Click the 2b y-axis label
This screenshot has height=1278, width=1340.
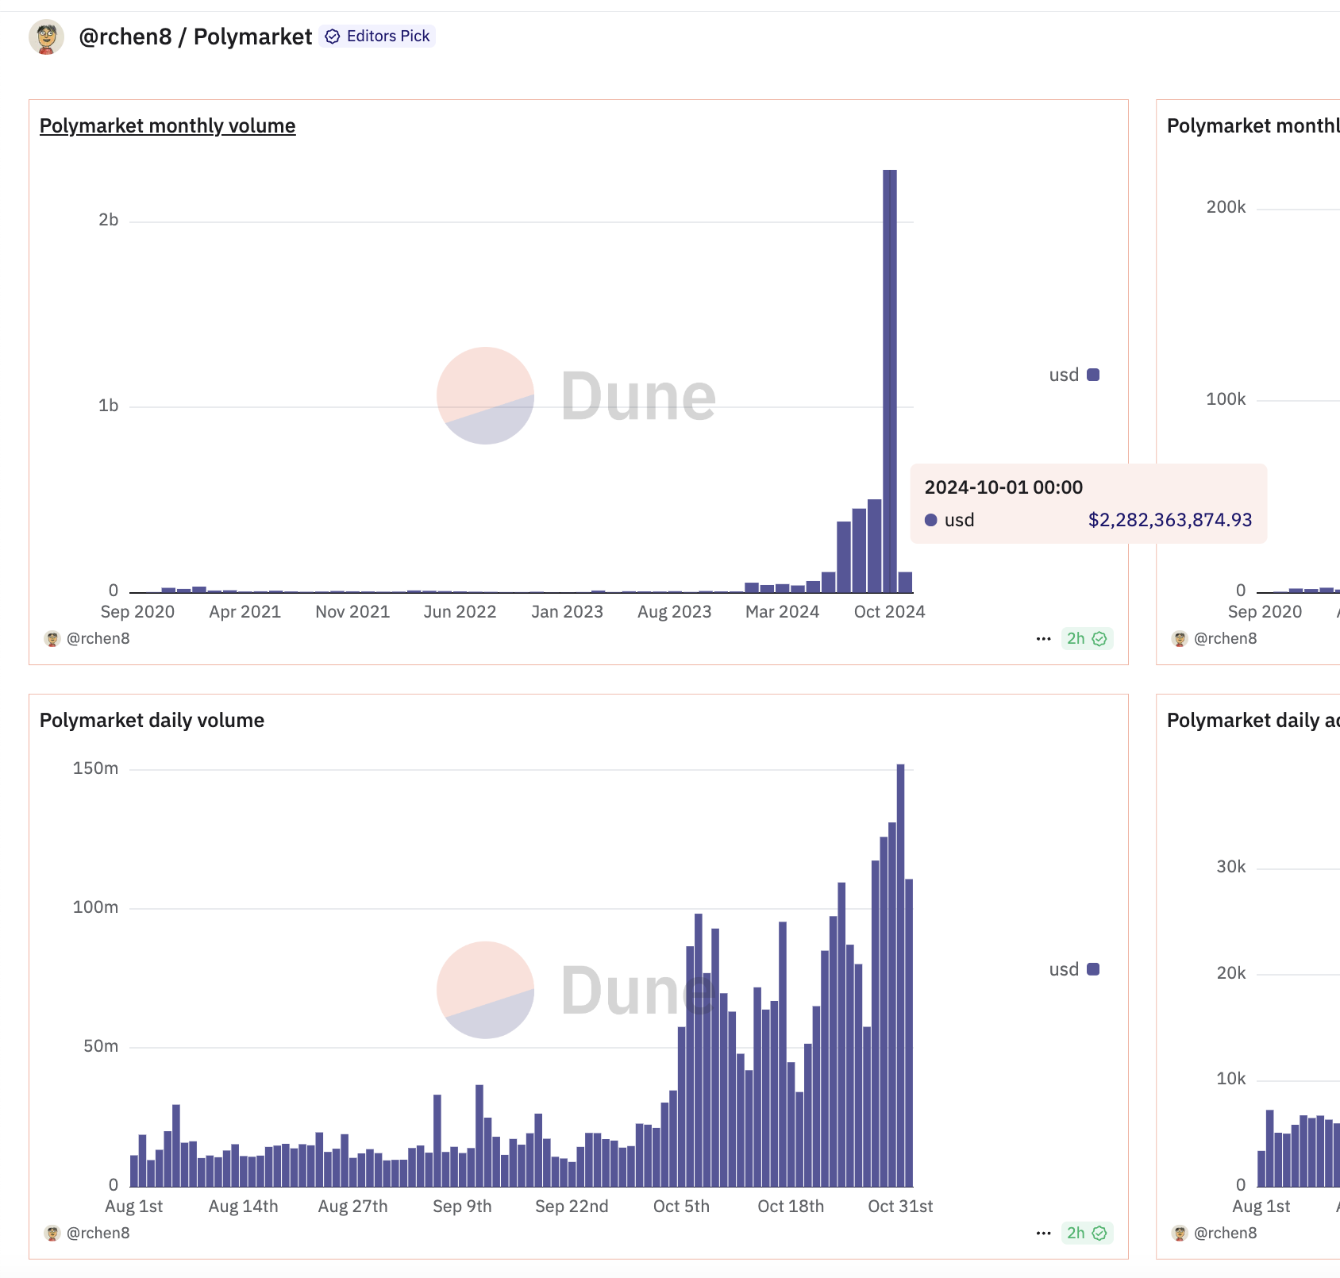[108, 220]
